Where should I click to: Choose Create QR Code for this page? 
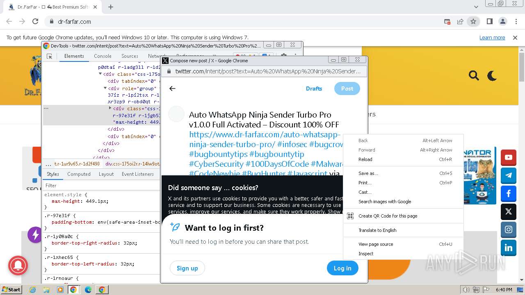[403, 216]
